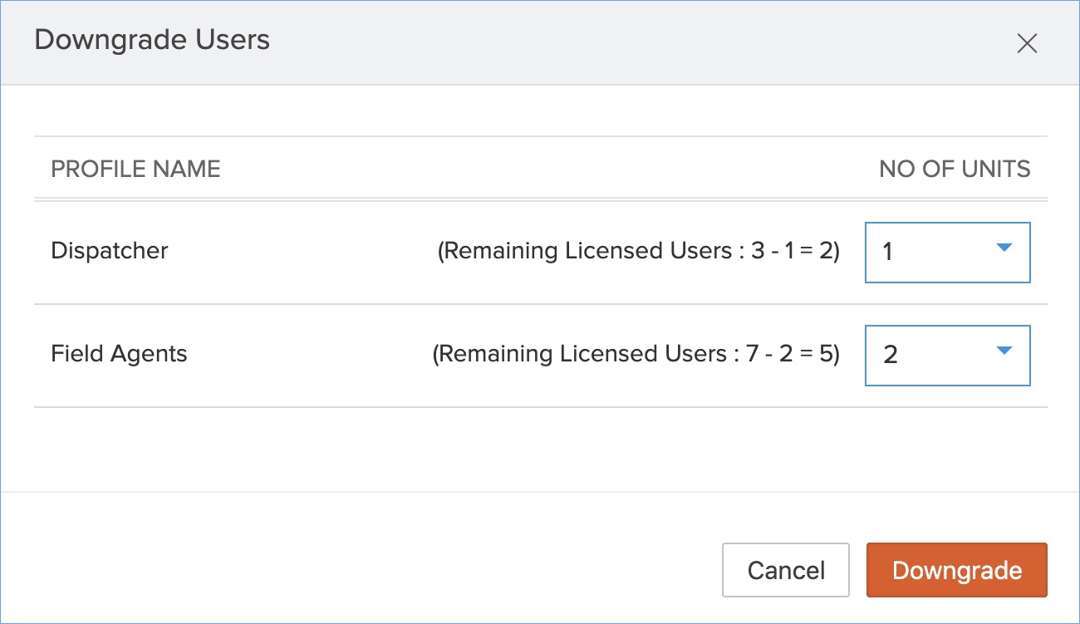Image resolution: width=1080 pixels, height=624 pixels.
Task: Click the footer area left of Cancel
Action: click(x=374, y=570)
